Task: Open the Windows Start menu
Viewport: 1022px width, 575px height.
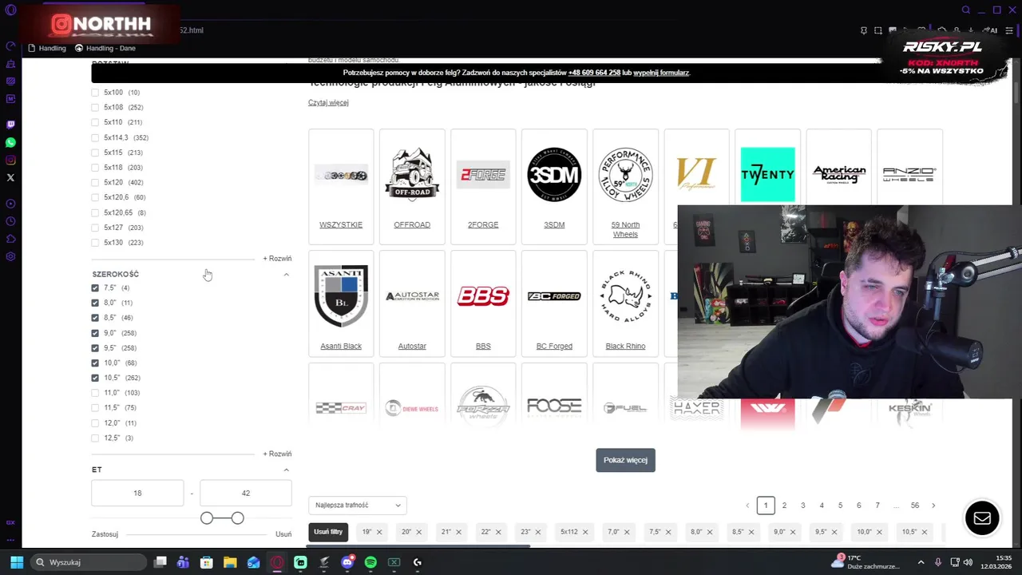Action: [17, 562]
